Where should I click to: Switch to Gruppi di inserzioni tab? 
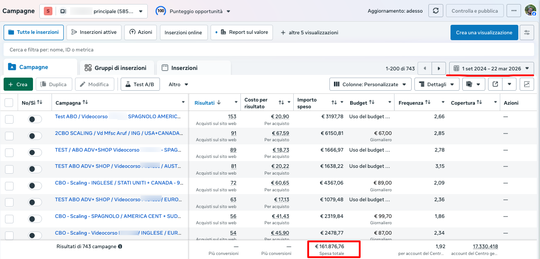[x=116, y=68]
